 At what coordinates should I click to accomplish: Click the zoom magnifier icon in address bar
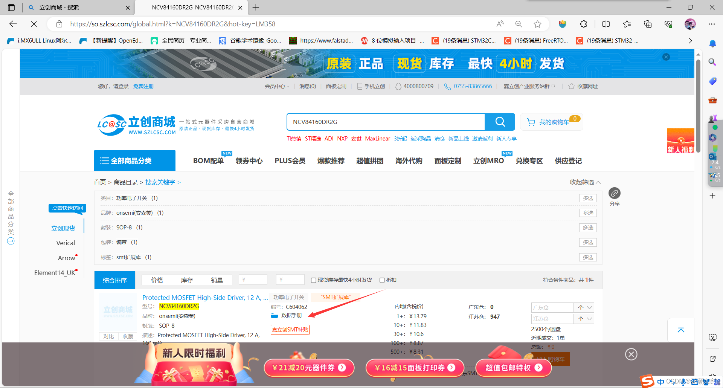tap(519, 24)
